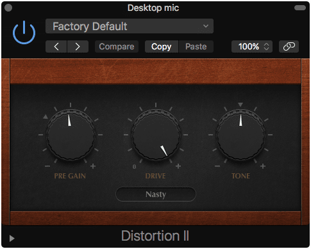Toggle the link icon button
The width and height of the screenshot is (311, 249).
point(289,46)
